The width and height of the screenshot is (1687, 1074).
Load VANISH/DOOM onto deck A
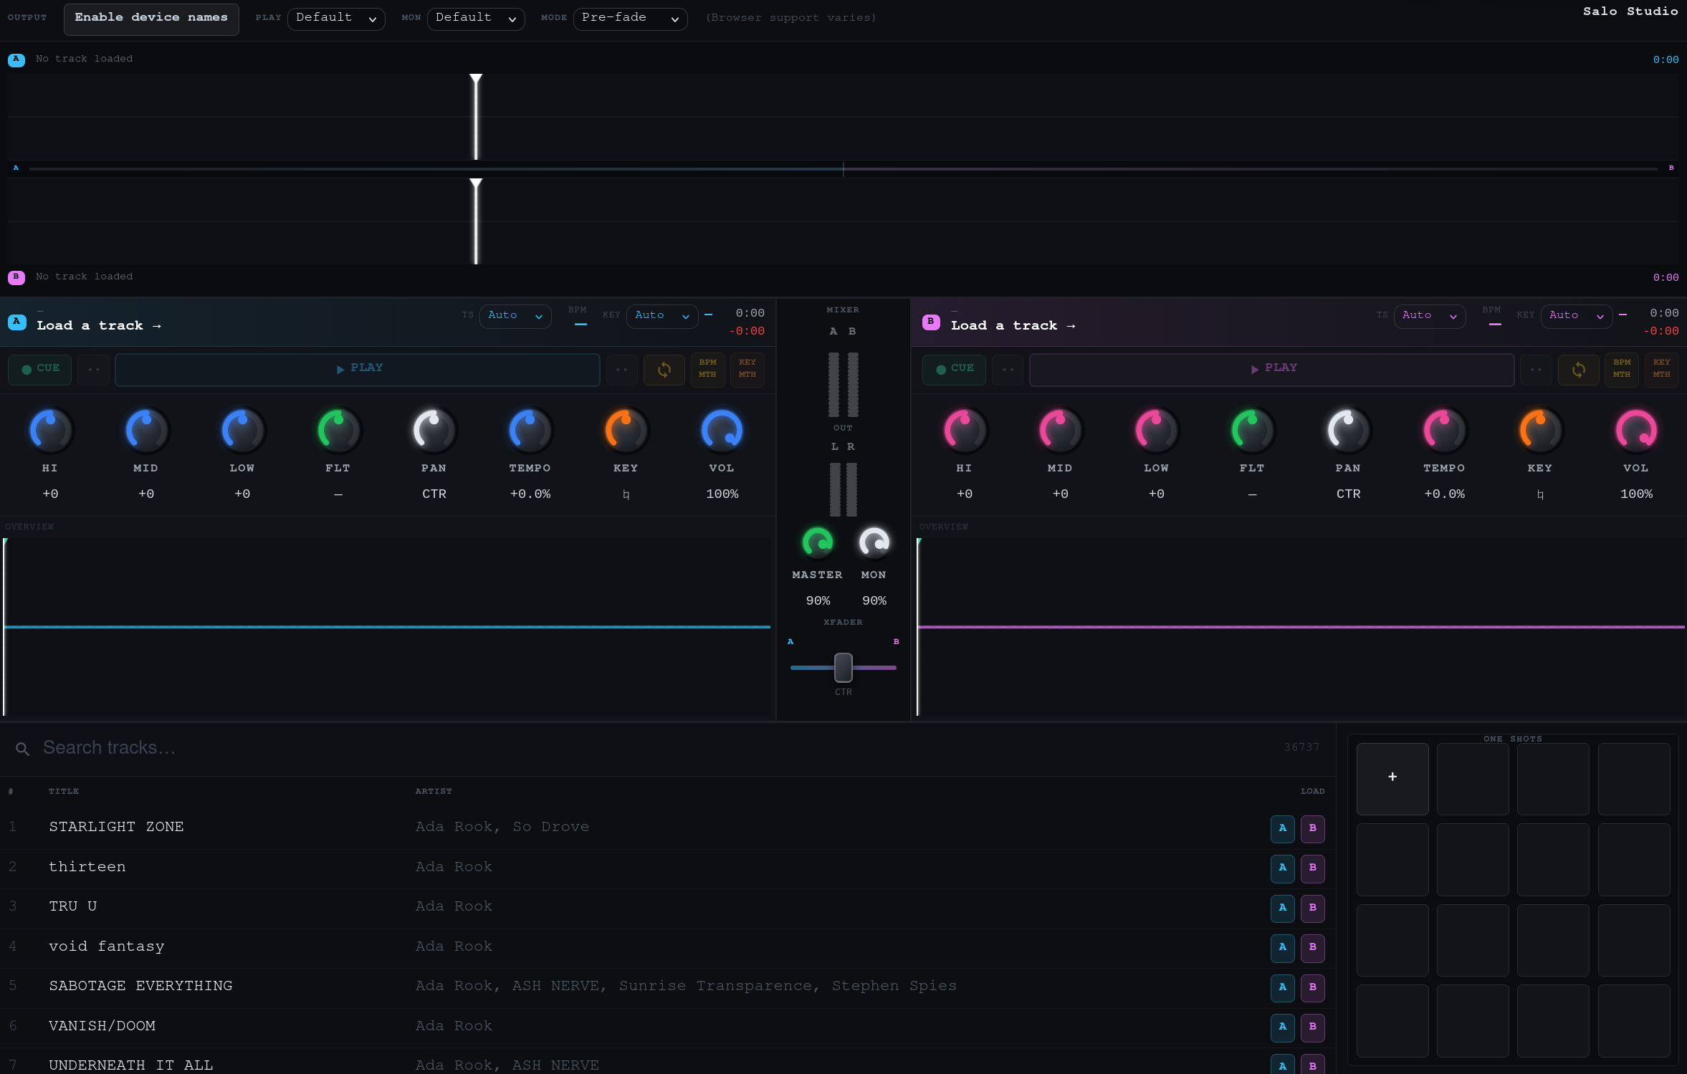(x=1282, y=1027)
